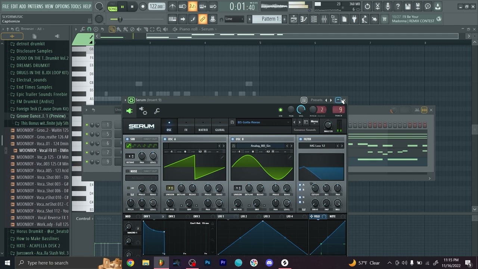Open the channel rack view icon
The height and width of the screenshot is (269, 478).
314,19
